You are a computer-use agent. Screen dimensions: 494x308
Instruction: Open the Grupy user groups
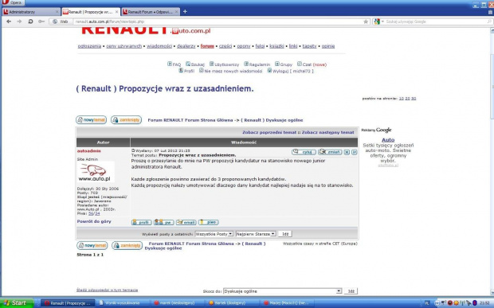tap(284, 64)
